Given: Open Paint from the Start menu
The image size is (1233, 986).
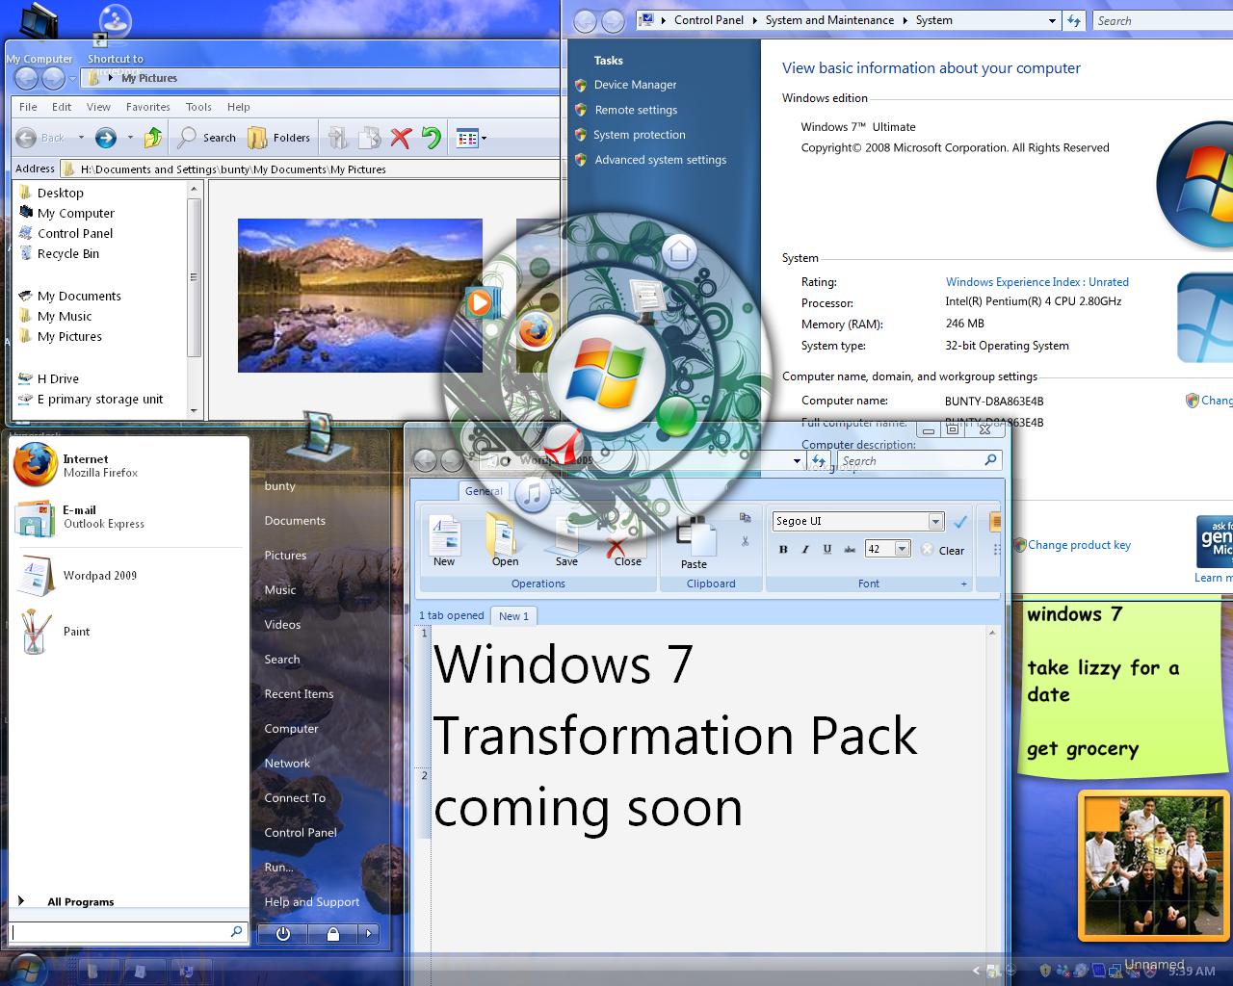Looking at the screenshot, I should coord(76,632).
